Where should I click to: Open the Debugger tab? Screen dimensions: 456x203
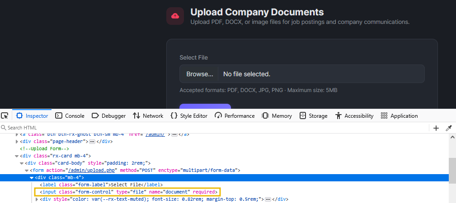tap(108, 116)
